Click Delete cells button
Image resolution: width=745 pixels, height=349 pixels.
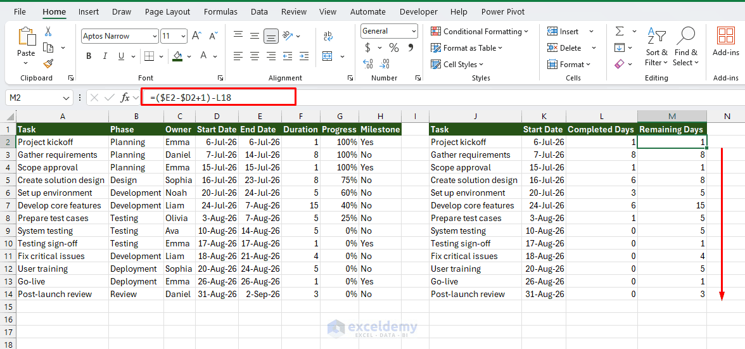tap(564, 48)
